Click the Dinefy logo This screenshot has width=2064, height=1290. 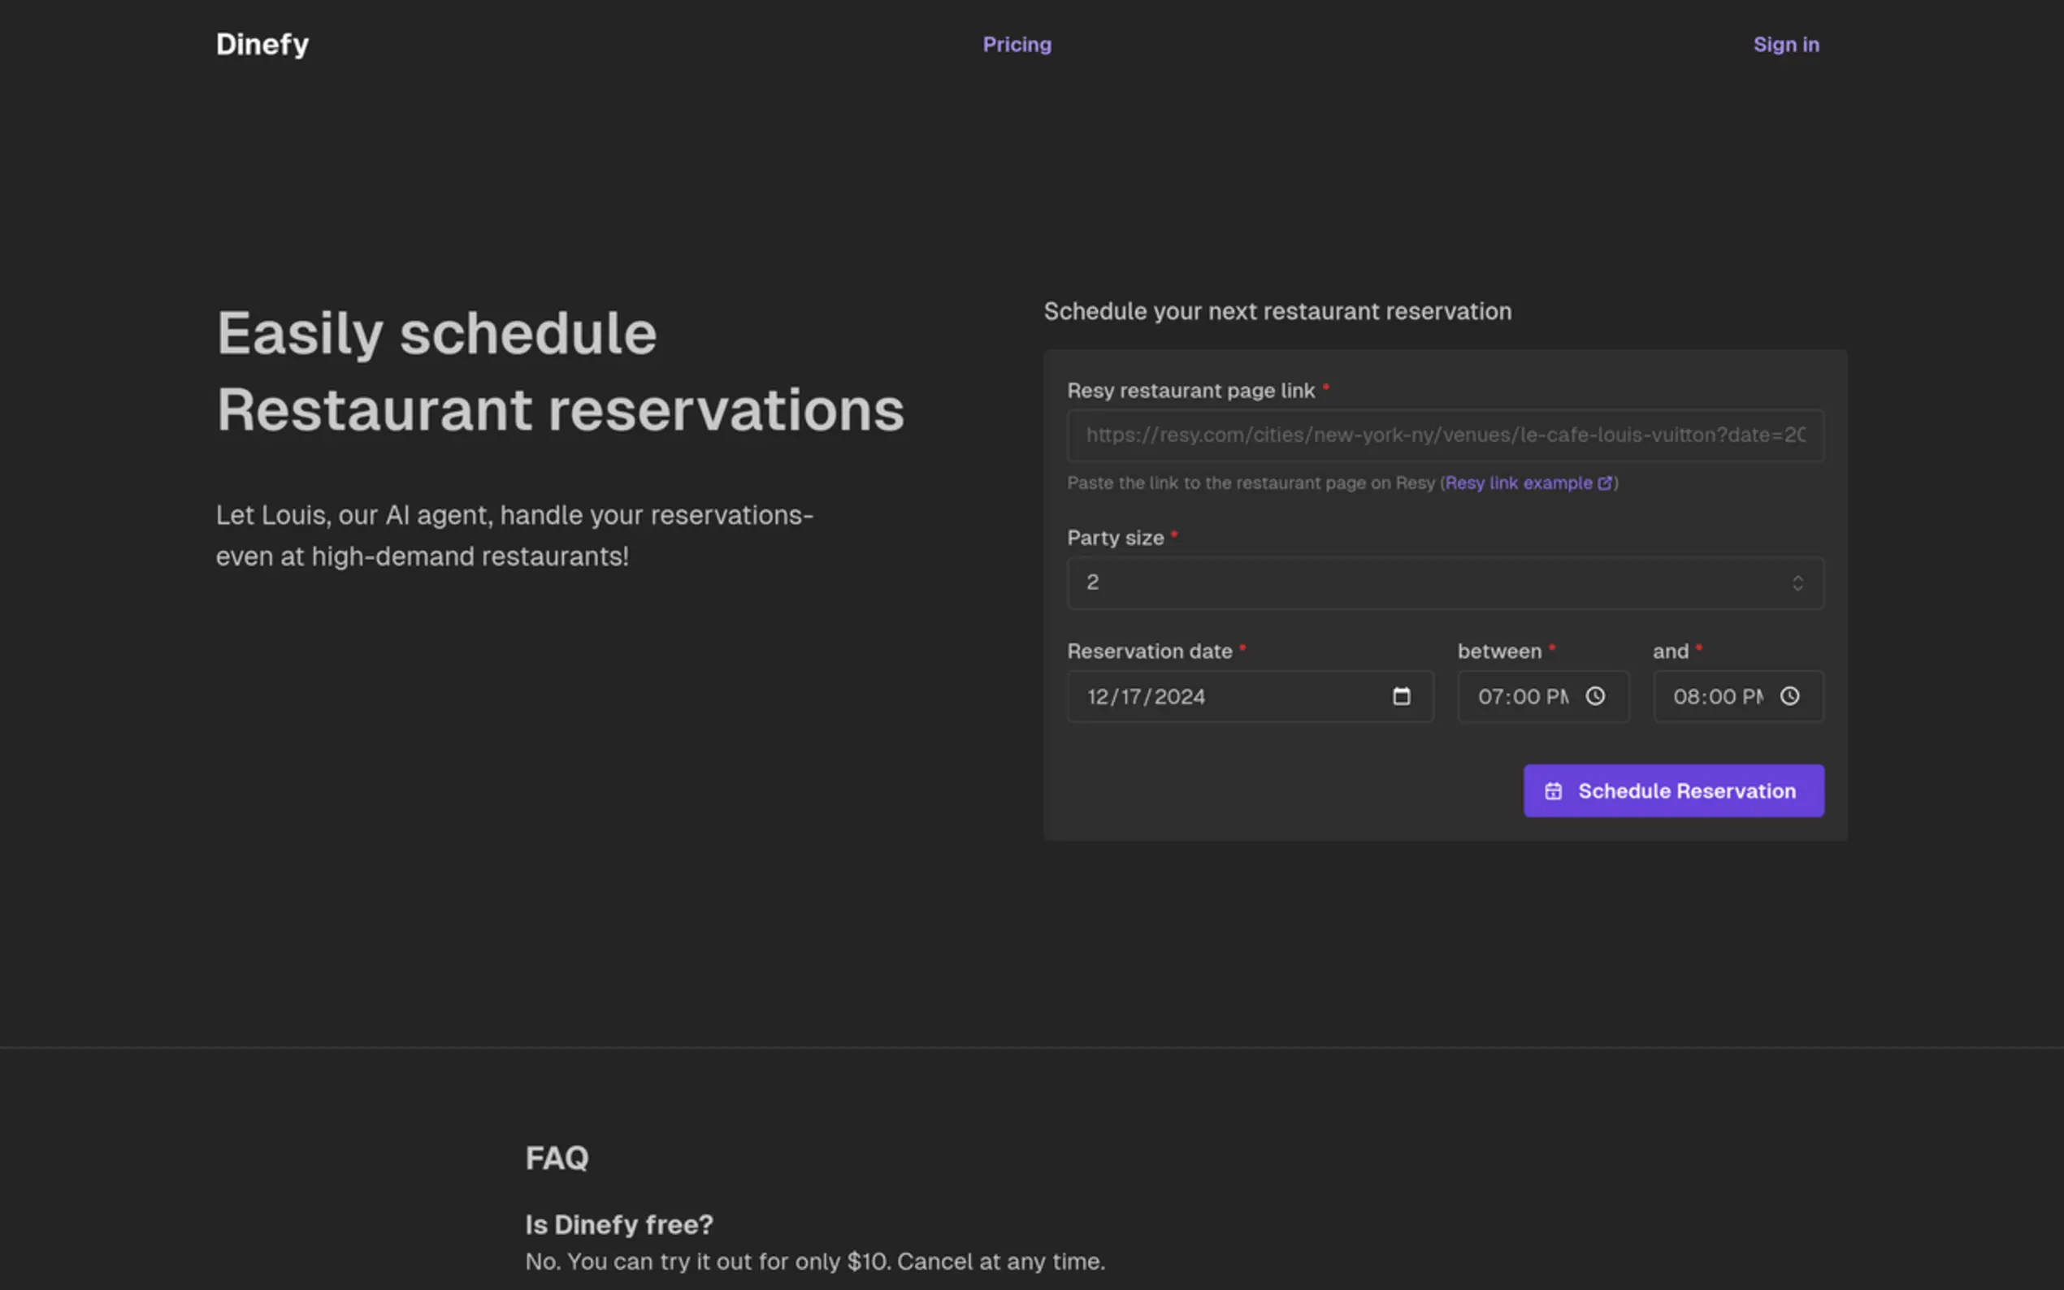pyautogui.click(x=262, y=45)
